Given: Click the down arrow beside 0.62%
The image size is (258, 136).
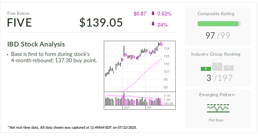Looking at the screenshot, I should pos(153,14).
